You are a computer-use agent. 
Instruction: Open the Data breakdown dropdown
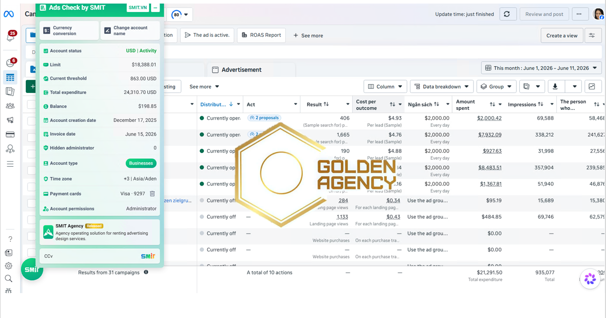[x=441, y=87]
